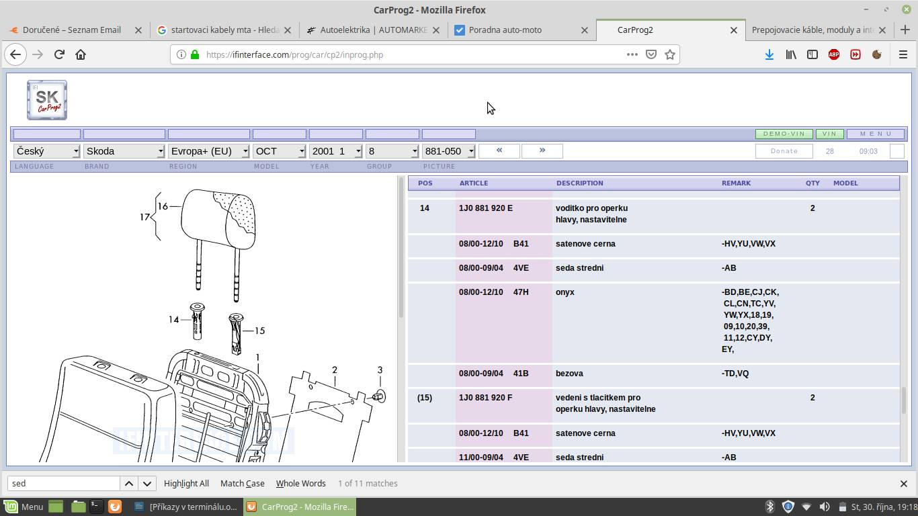Click the find-in-page search field

click(64, 483)
